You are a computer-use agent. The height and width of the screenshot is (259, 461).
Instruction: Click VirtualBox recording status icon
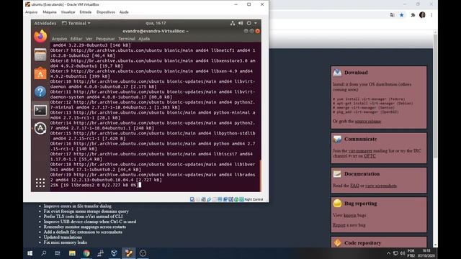click(225, 199)
